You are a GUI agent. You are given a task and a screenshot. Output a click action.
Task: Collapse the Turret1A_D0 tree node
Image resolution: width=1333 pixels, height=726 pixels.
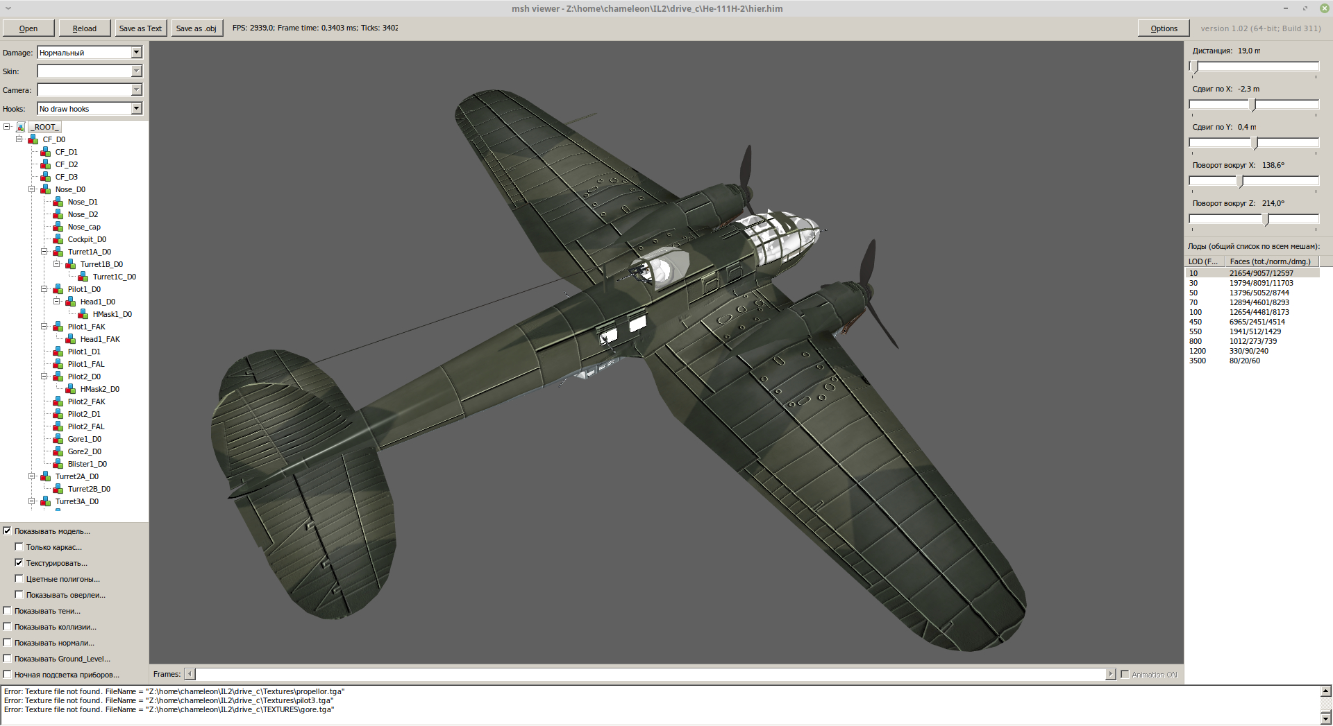point(44,252)
